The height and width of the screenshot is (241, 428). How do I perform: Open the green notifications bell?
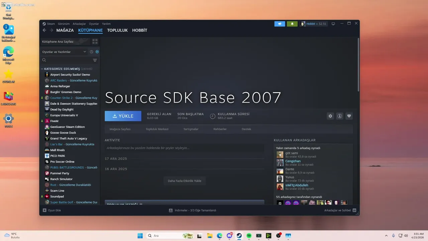(292, 24)
